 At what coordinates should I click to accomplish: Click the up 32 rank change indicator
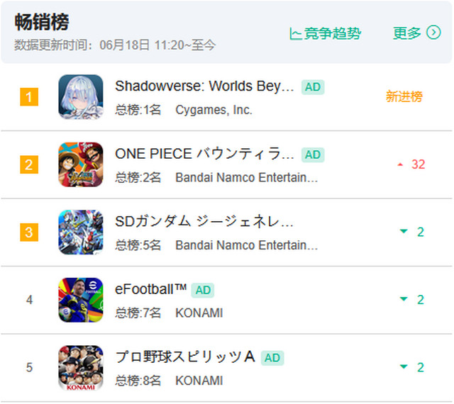click(x=411, y=164)
